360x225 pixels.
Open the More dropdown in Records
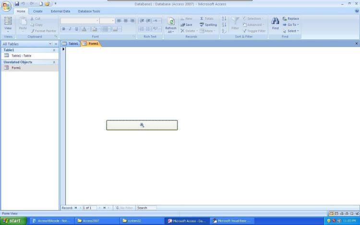click(207, 31)
